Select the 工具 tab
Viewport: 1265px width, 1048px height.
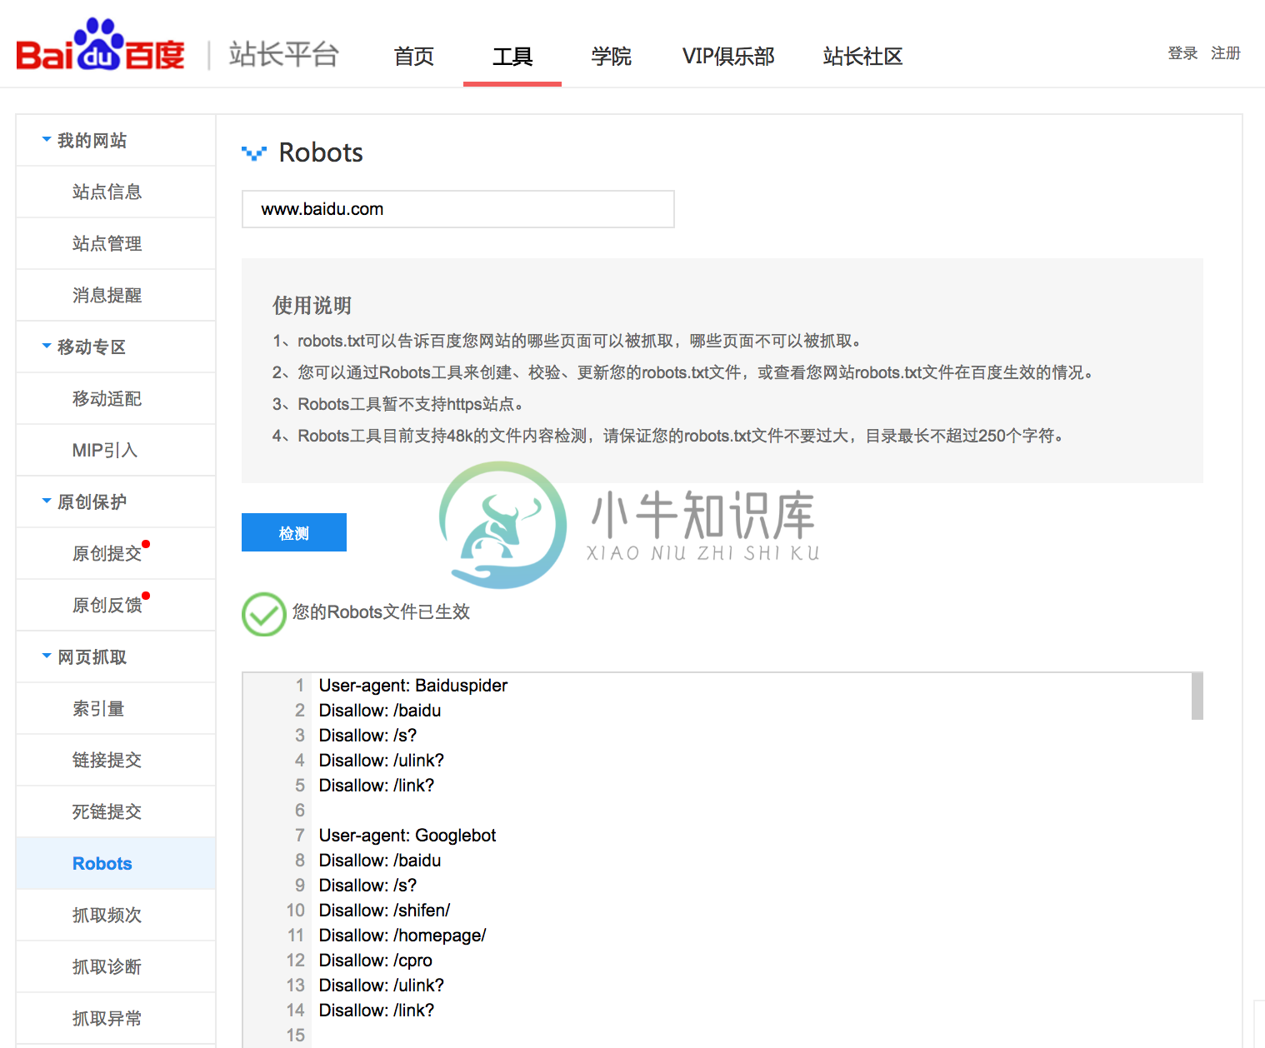[x=512, y=56]
